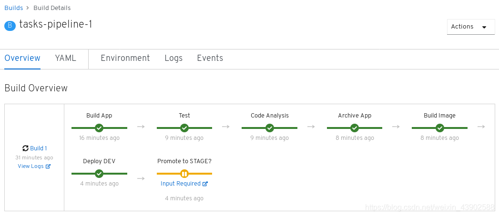Screen dimensions: 499x216
Task: Click the blue B build badge icon
Action: click(x=10, y=25)
